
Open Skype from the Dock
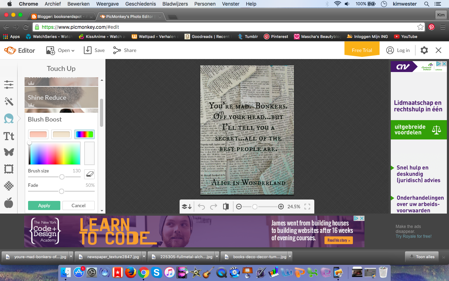point(156,272)
